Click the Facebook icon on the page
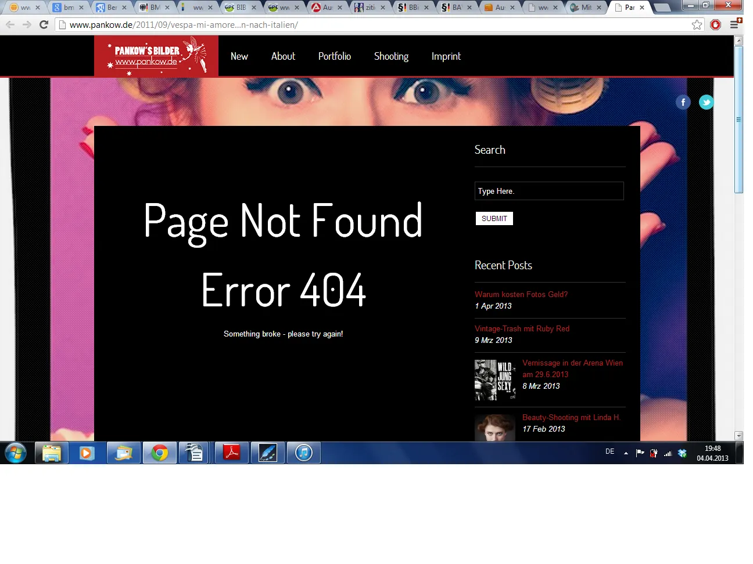Image resolution: width=753 pixels, height=564 pixels. (x=683, y=103)
